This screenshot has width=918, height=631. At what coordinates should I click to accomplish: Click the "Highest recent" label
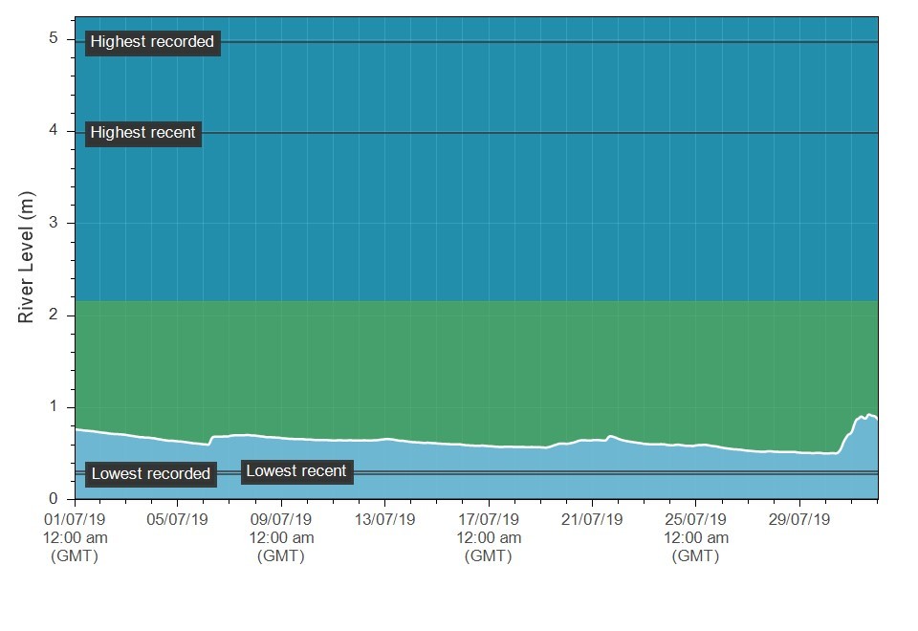pos(142,133)
